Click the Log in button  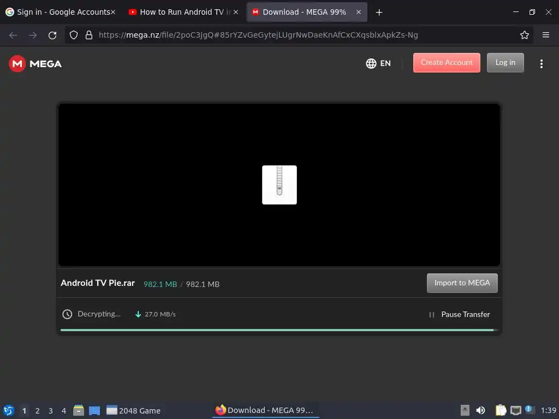coord(505,63)
